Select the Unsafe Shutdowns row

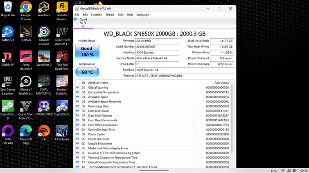coord(153,144)
